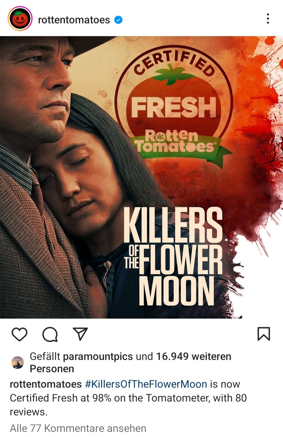
Task: Open the paramountpics avatar next to likes
Action: [x=18, y=362]
